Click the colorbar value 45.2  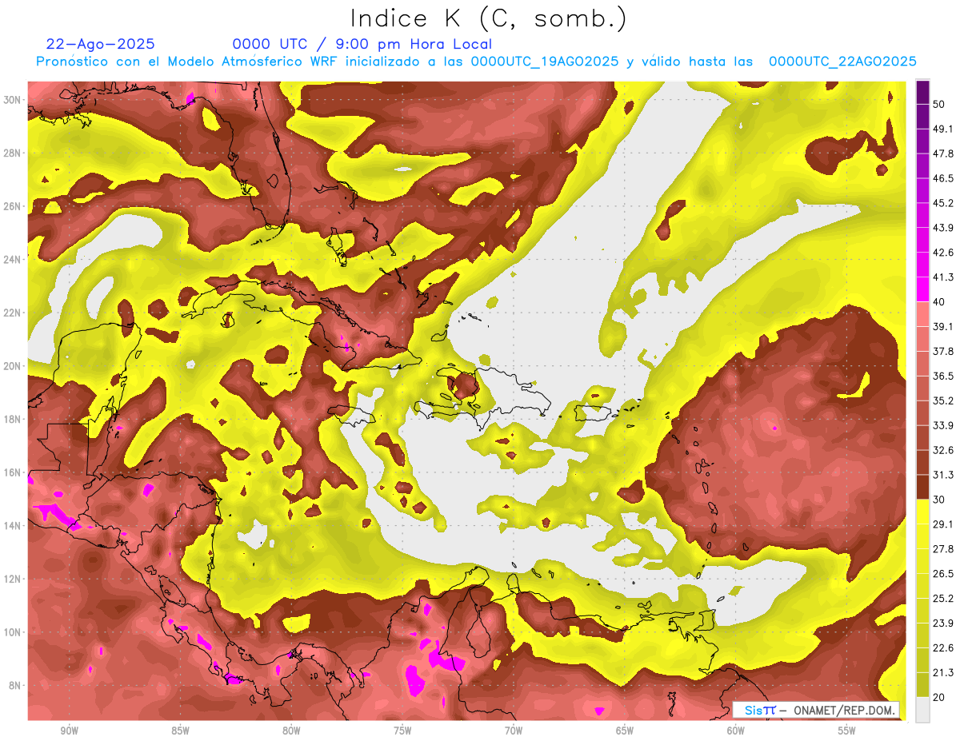(942, 203)
